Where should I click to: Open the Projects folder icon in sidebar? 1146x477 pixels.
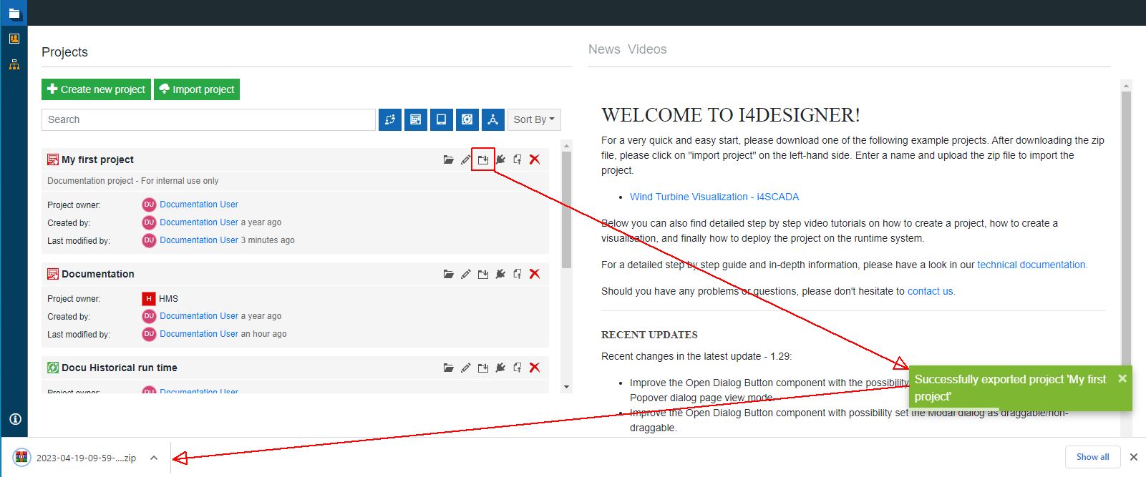(x=14, y=13)
